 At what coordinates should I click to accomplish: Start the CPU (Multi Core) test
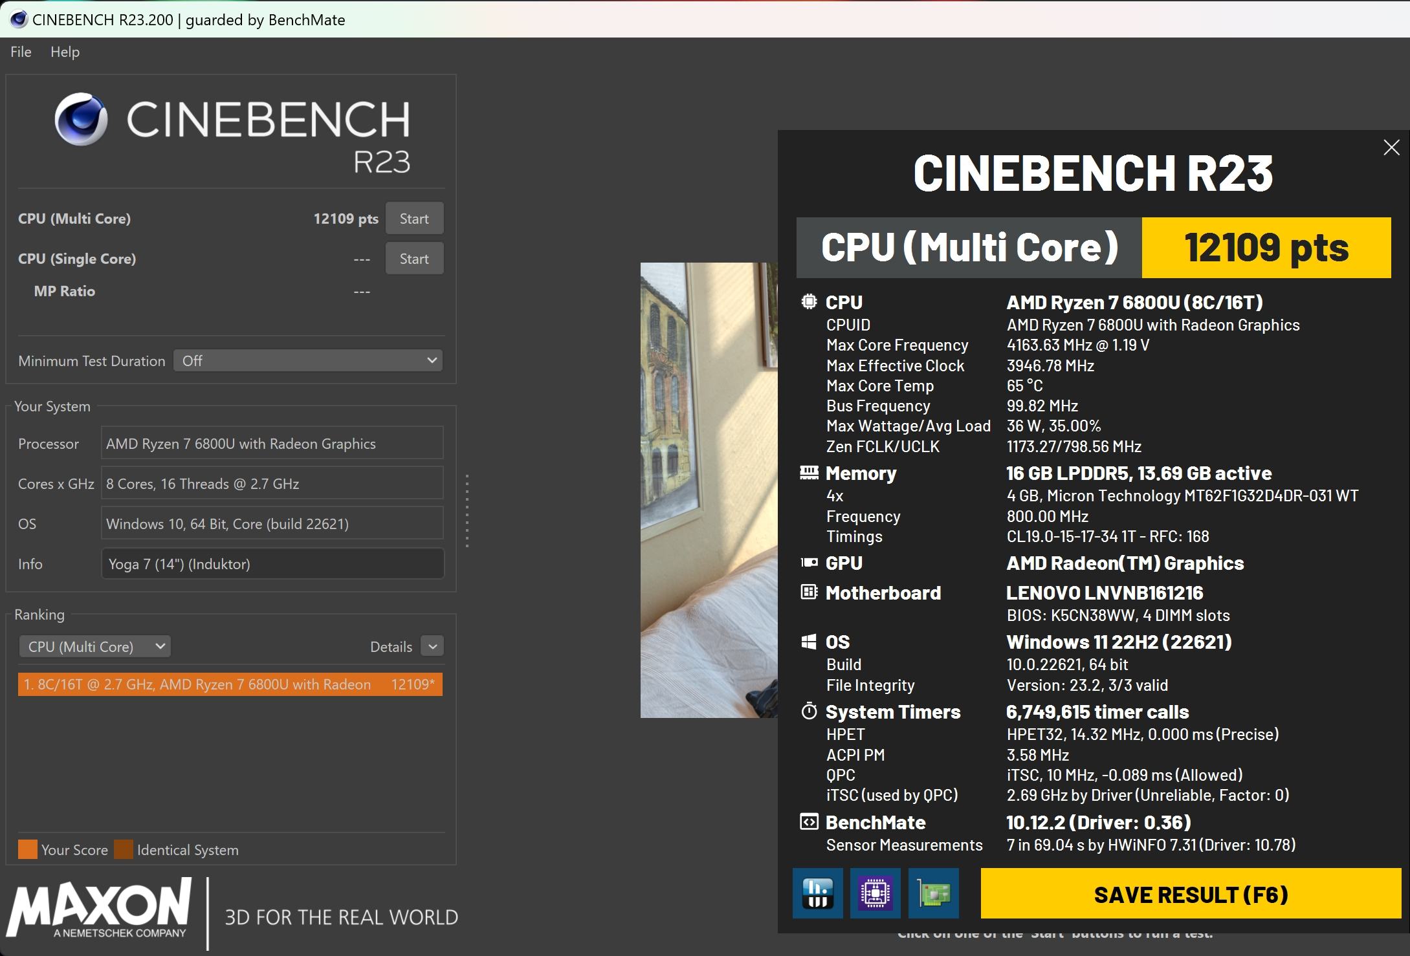[x=414, y=219]
